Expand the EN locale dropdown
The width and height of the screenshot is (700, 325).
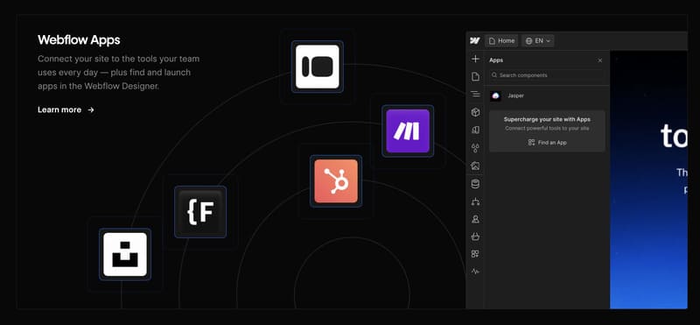click(538, 40)
